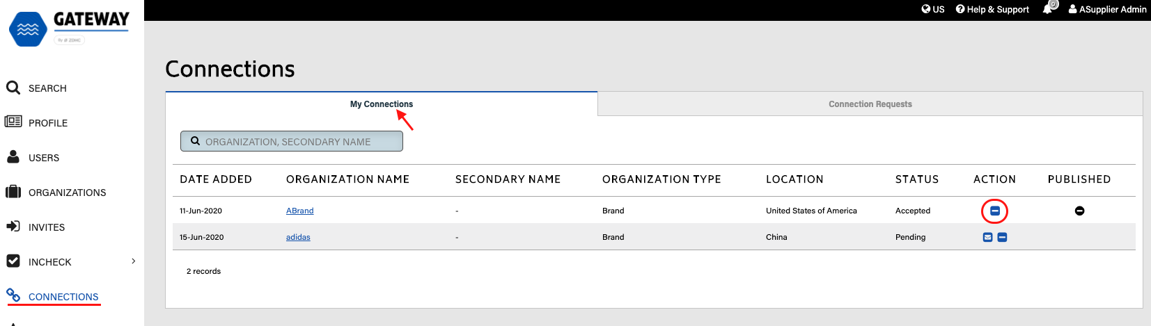1151x326 pixels.
Task: Click the remove icon in the adidas row
Action: coord(1002,237)
